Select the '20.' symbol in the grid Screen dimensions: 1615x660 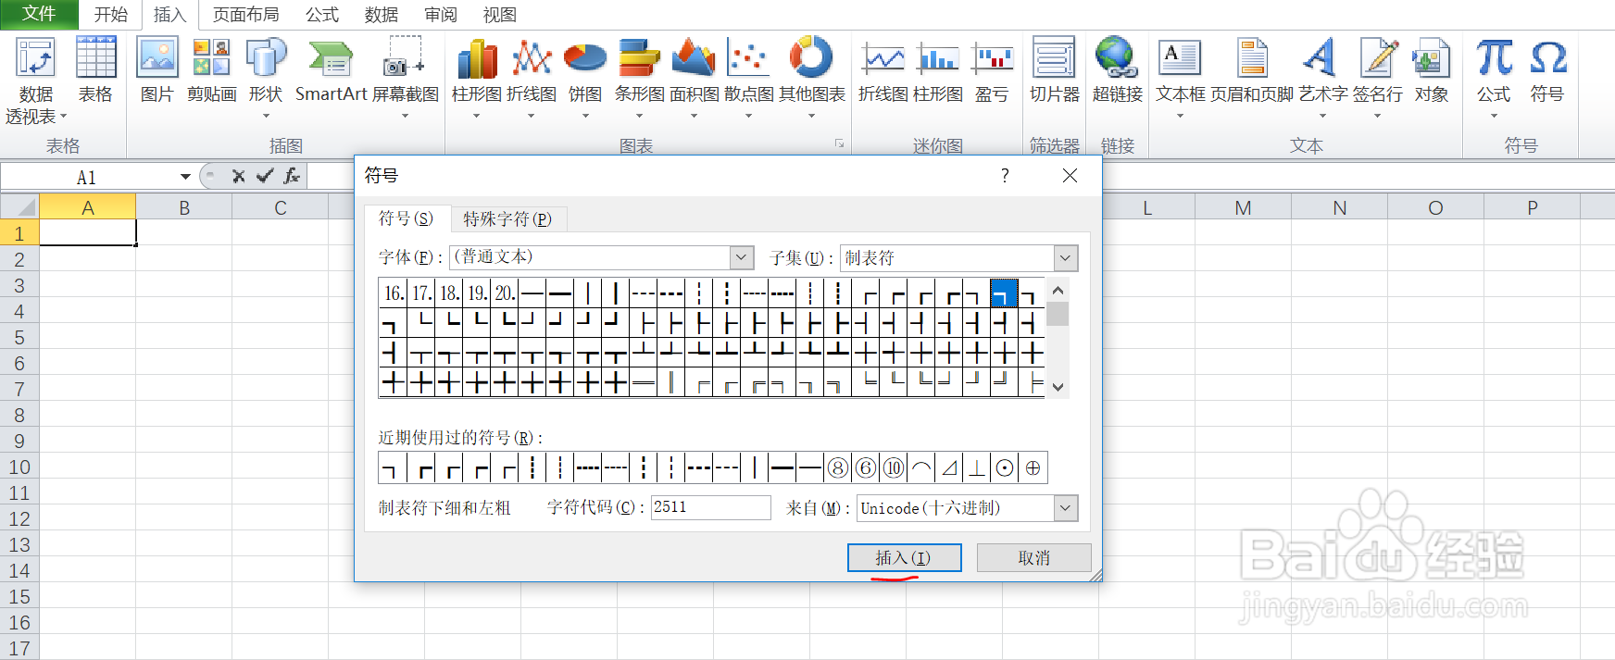[505, 293]
